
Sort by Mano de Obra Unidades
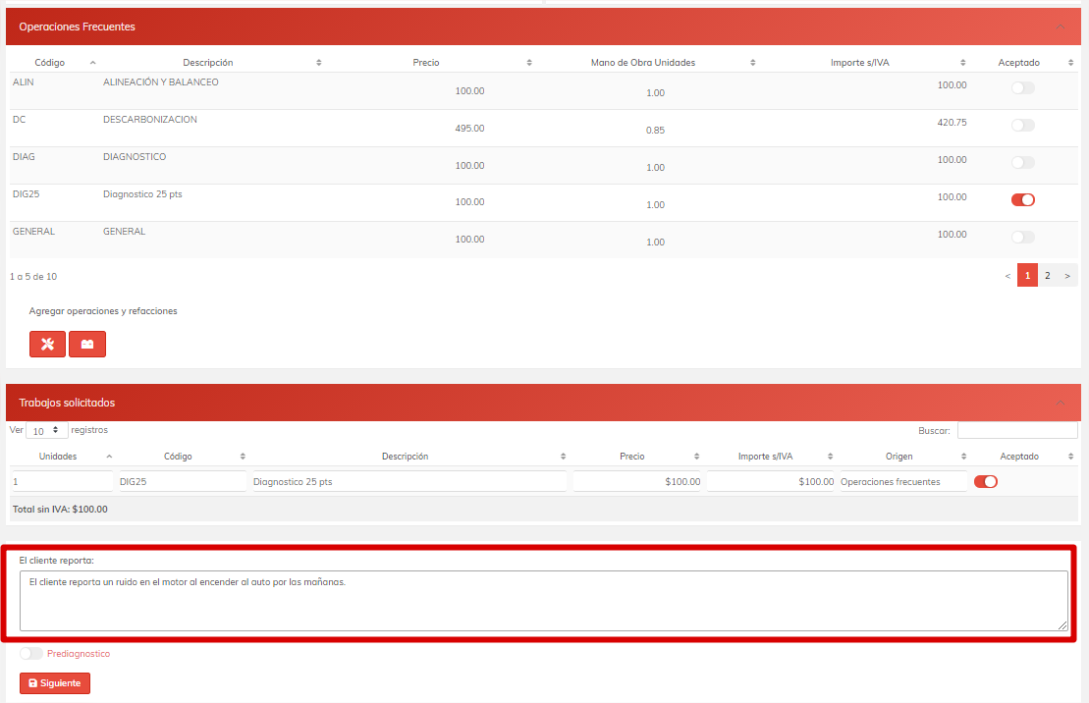tap(752, 63)
